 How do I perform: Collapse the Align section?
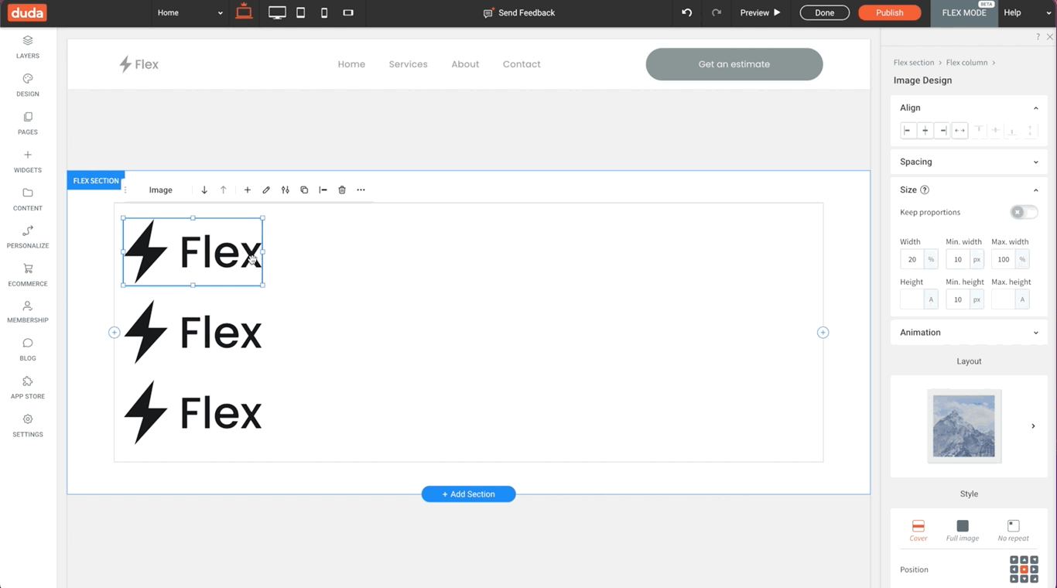click(1035, 108)
